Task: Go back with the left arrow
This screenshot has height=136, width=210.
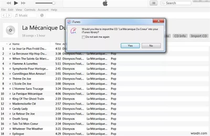Action: tap(4, 15)
